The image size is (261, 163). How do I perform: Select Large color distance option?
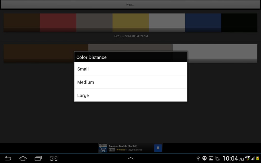click(x=130, y=95)
